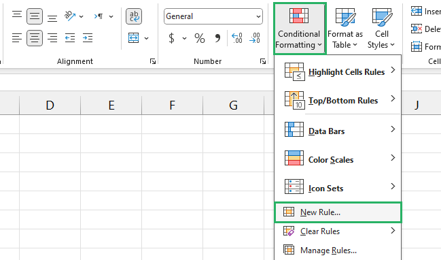This screenshot has width=441, height=260.
Task: Open the Highlight Cells Rules submenu
Action: pyautogui.click(x=338, y=72)
